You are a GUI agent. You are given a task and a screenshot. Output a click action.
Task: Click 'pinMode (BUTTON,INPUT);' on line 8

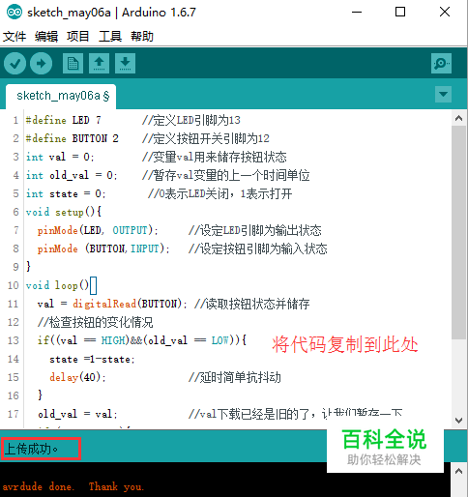[x=103, y=248]
